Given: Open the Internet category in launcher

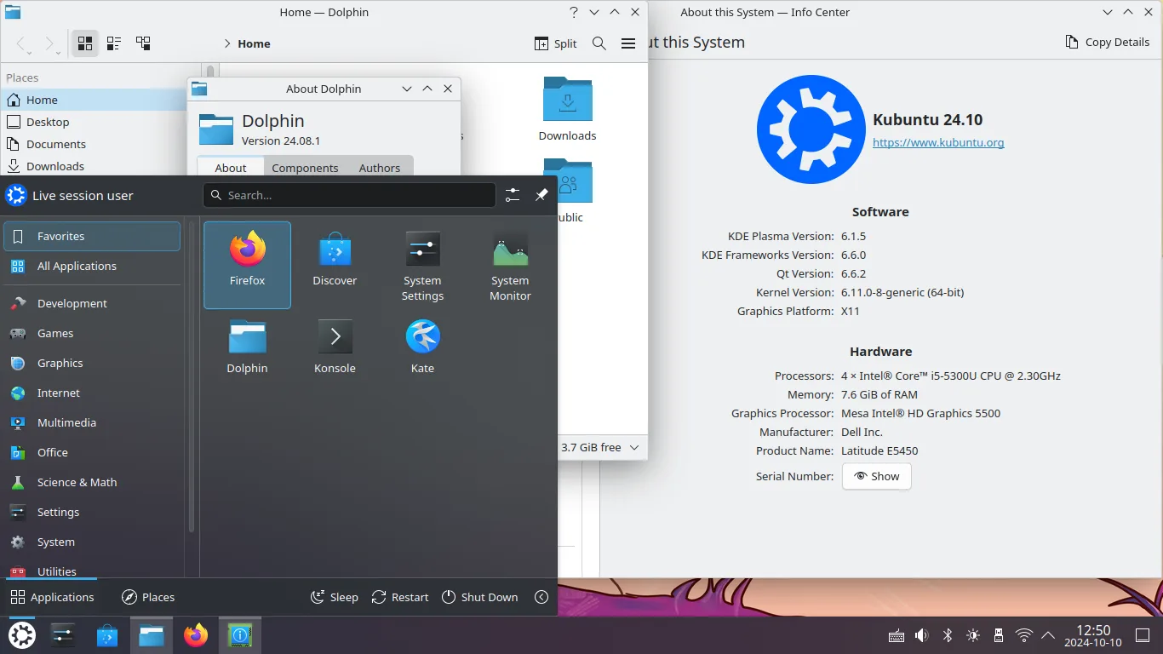Looking at the screenshot, I should [x=92, y=393].
